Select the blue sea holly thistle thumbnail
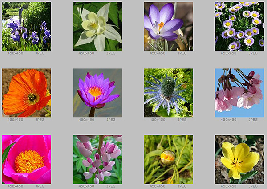 [x=169, y=93]
